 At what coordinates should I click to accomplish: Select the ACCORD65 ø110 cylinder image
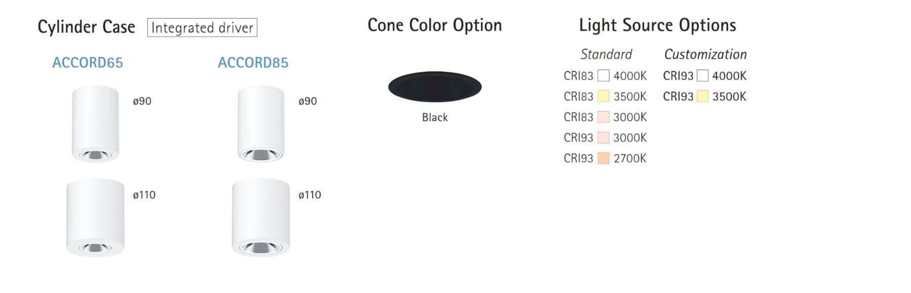pos(95,217)
